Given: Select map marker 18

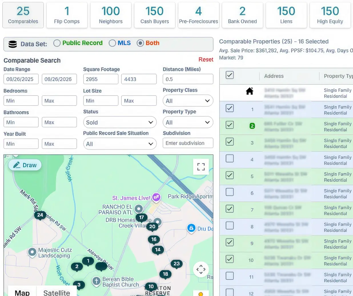Looking at the screenshot, I should coord(165,274).
